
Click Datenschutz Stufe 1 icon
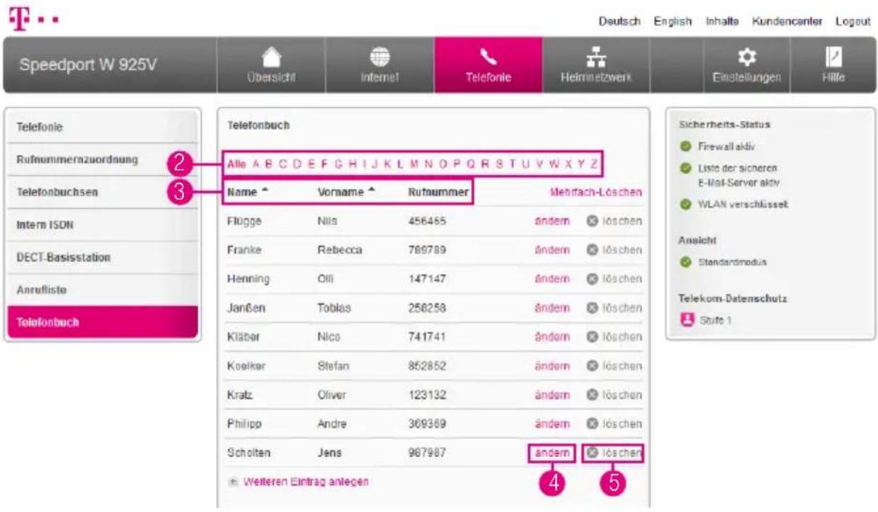685,320
